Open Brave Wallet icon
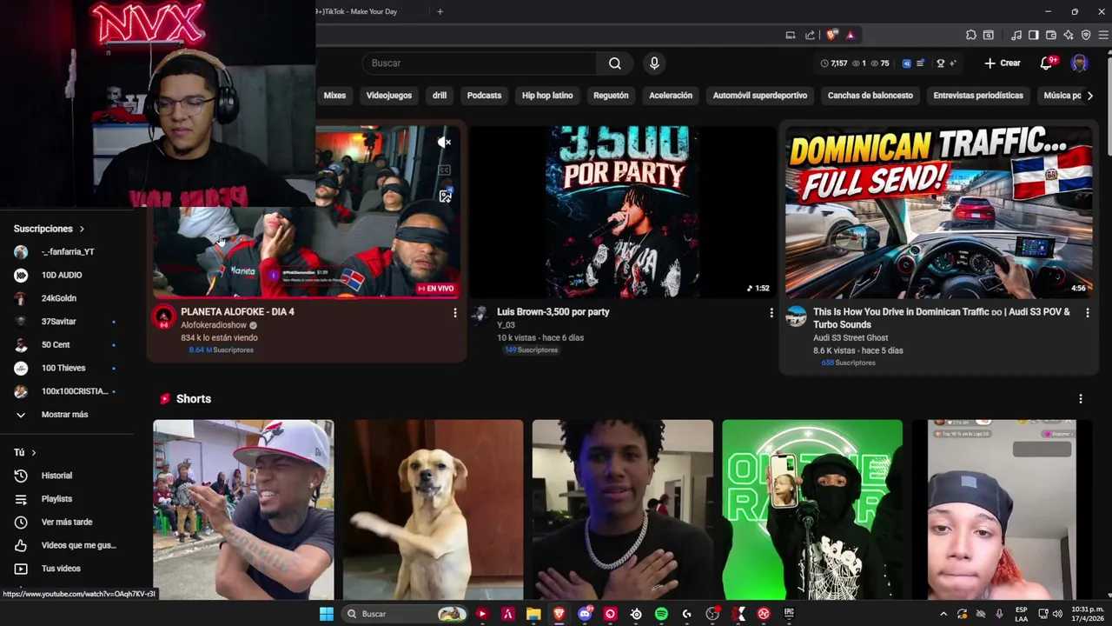The width and height of the screenshot is (1112, 626). (1051, 35)
